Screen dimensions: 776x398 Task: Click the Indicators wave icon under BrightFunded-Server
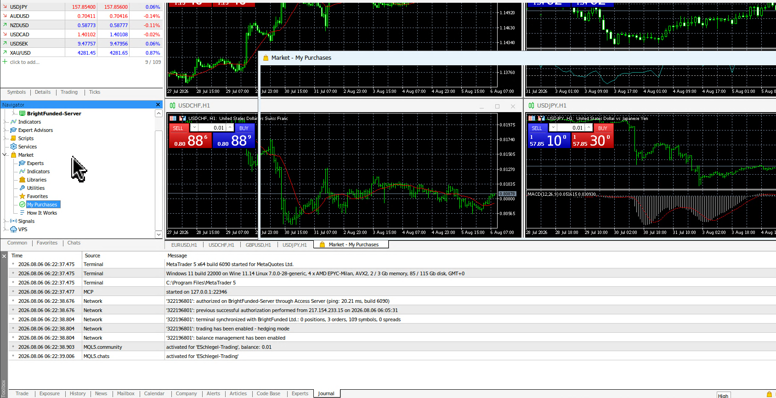tap(13, 122)
